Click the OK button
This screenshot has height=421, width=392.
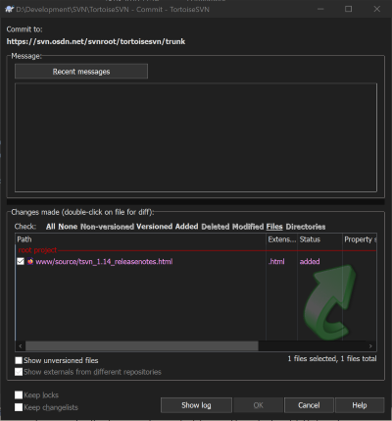258,405
